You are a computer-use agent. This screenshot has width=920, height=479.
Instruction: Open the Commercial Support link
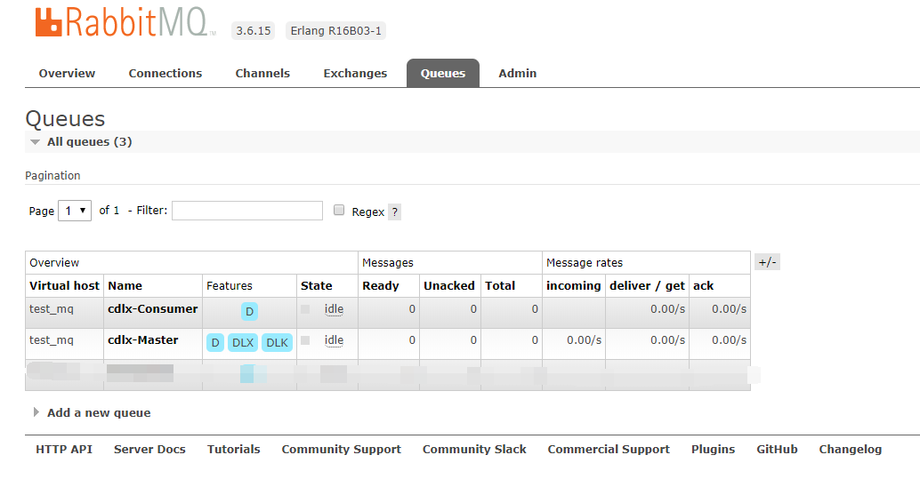(609, 449)
